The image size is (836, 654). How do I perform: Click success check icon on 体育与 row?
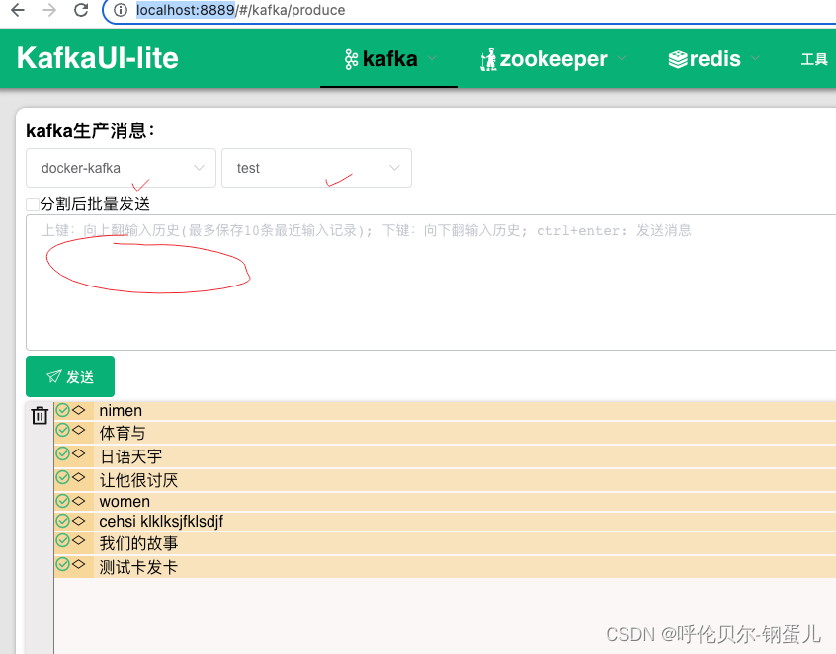click(63, 430)
